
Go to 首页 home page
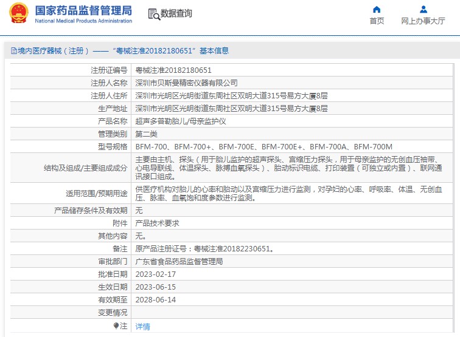tap(377, 21)
